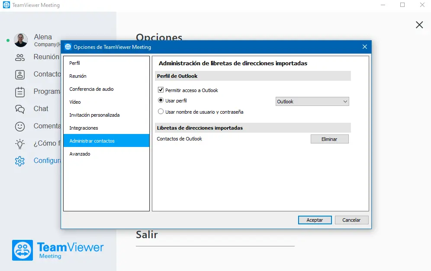Open the Reunión options category in dialog
Viewport: 431px width, 271px height.
pyautogui.click(x=106, y=76)
